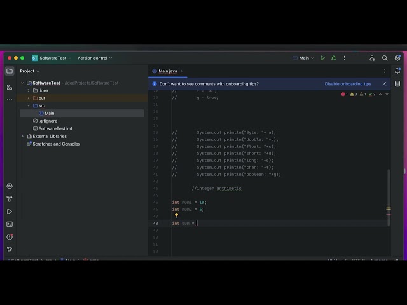This screenshot has height=305, width=407.
Task: Expand External Libraries node
Action: (x=23, y=136)
